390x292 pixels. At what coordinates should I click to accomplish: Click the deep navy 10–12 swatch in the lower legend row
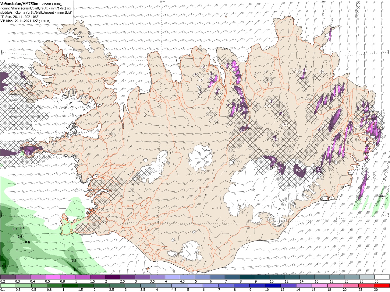pos(273,286)
